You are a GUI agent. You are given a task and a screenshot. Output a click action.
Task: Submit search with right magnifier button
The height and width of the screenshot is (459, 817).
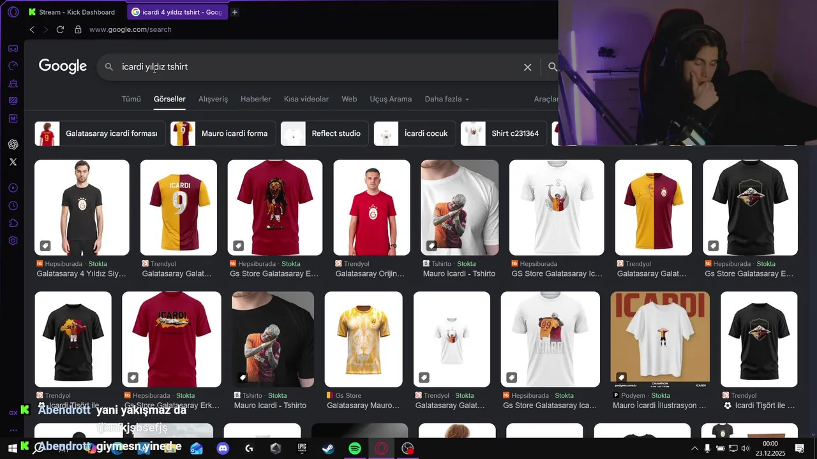pos(553,67)
